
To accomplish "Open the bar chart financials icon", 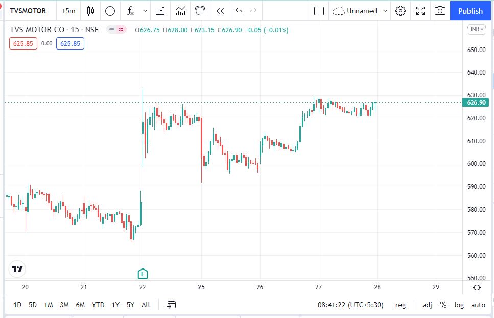I will point(160,11).
